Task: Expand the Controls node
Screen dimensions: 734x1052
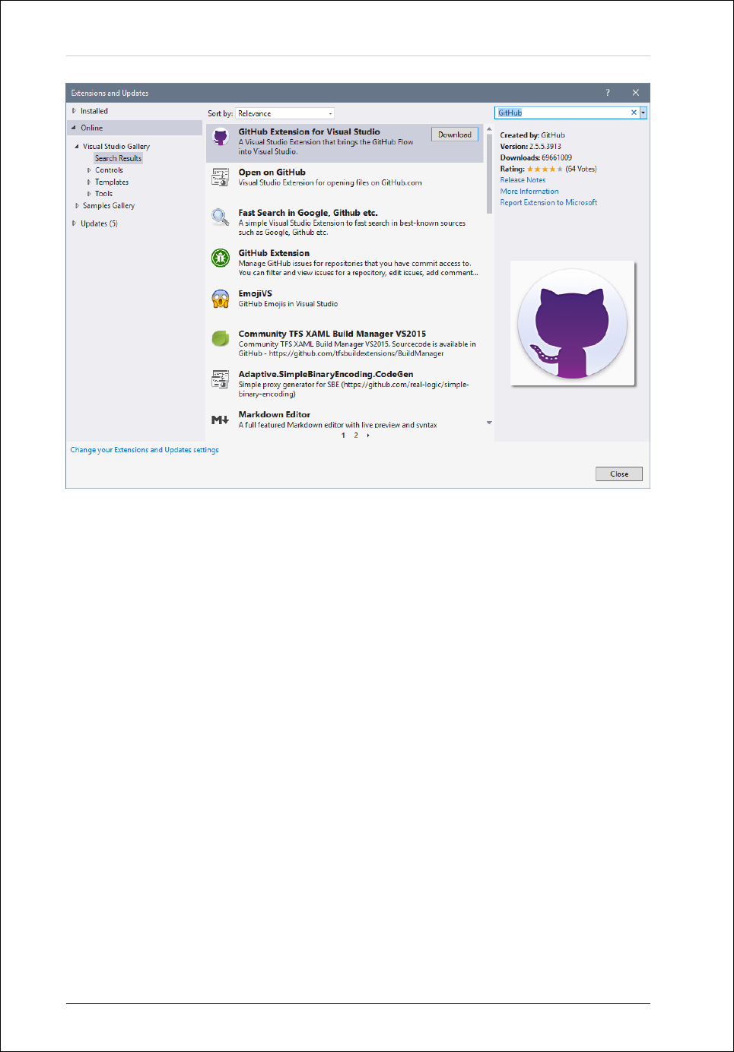Action: coord(89,170)
